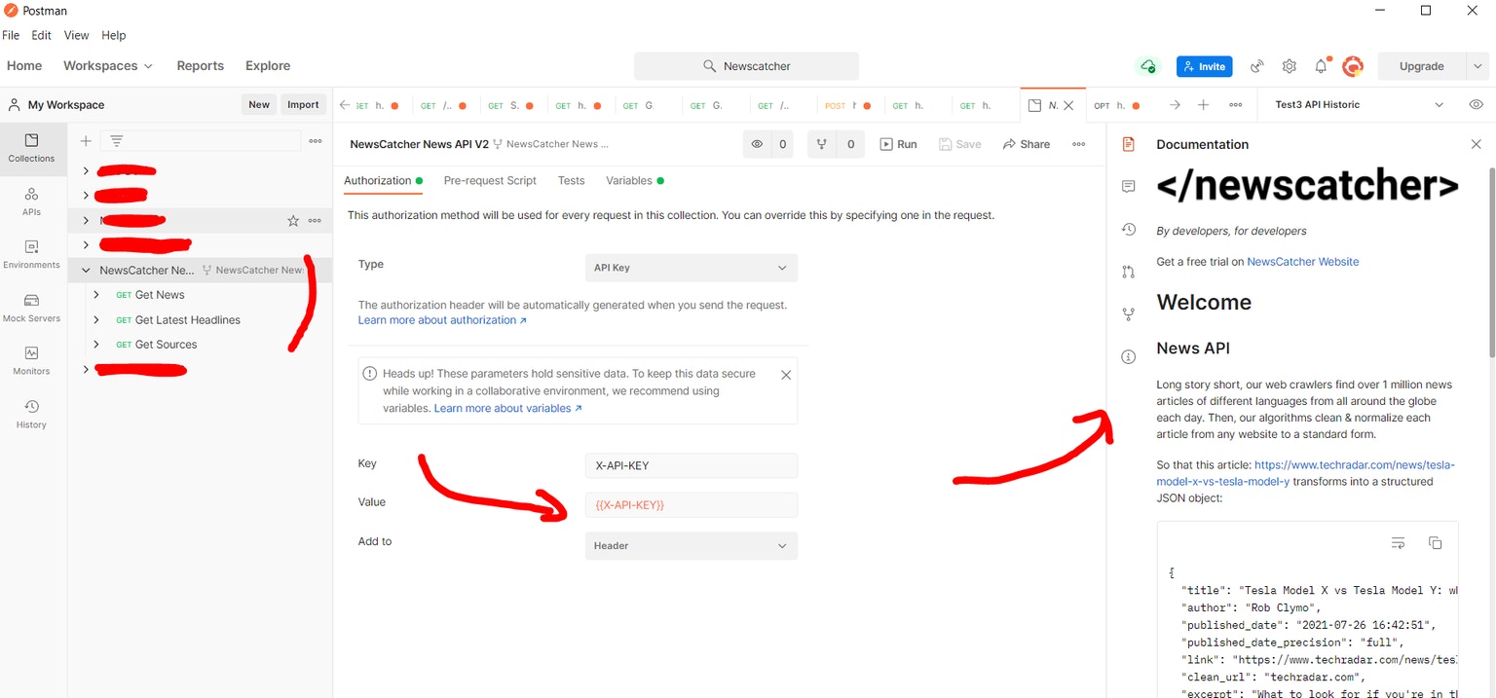The height and width of the screenshot is (698, 1496).
Task: Open the History sidebar panel
Action: (x=31, y=415)
